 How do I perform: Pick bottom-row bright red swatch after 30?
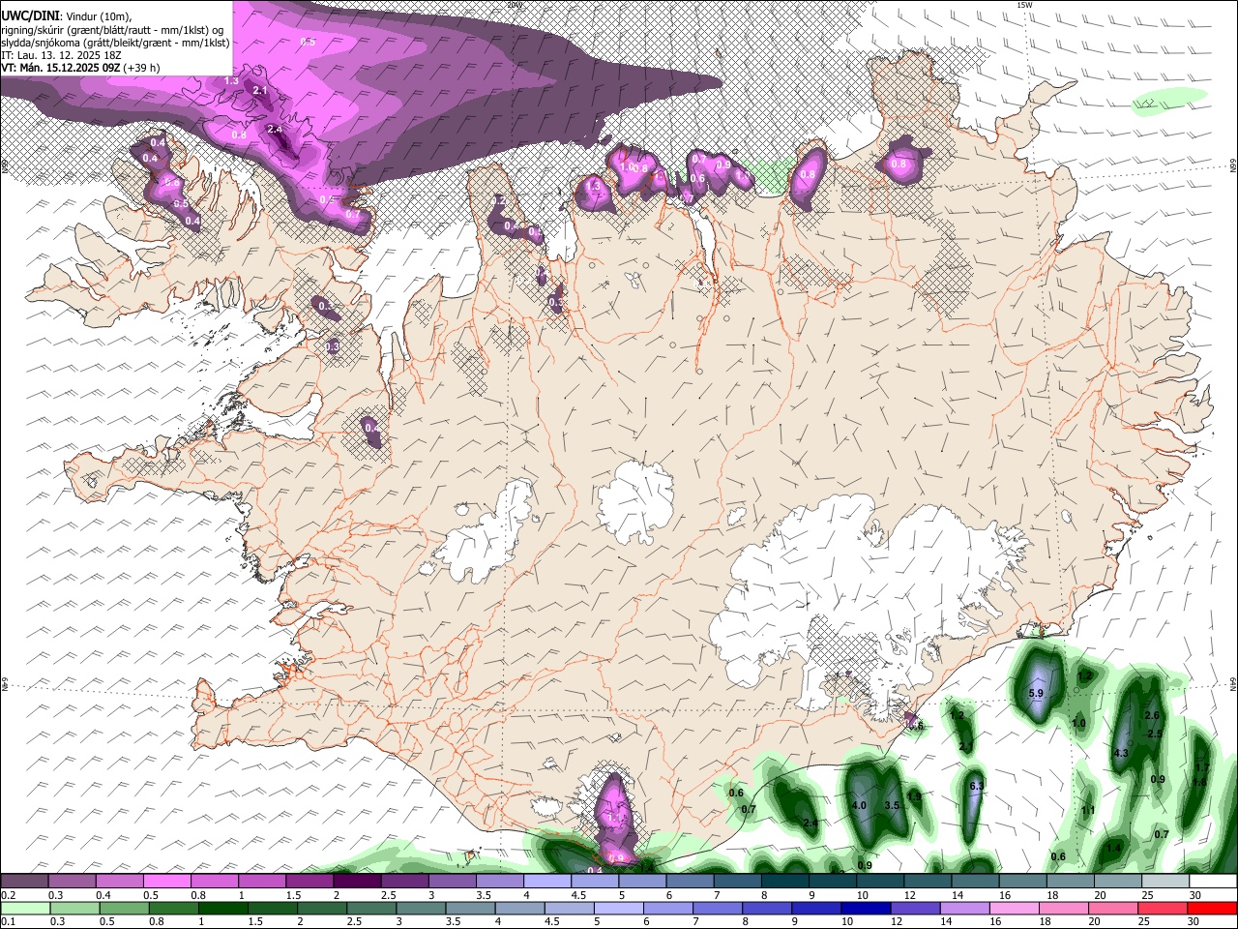pos(1213,908)
